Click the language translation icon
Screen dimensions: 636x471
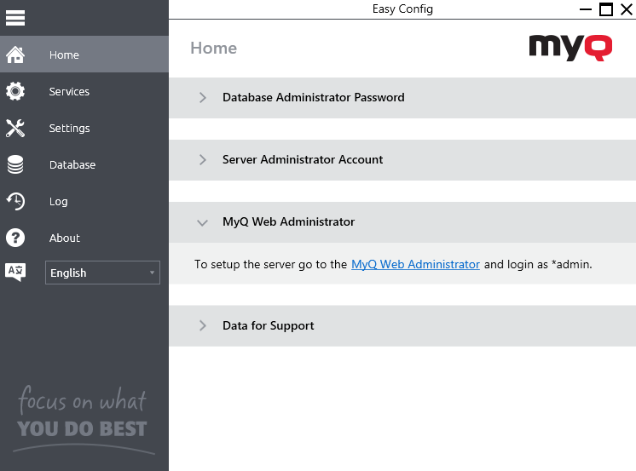[15, 273]
